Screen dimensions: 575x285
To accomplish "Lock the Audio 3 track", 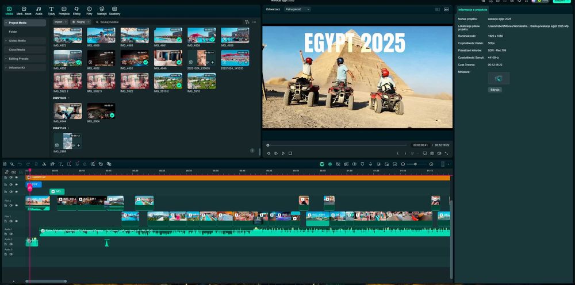I will coord(6,254).
